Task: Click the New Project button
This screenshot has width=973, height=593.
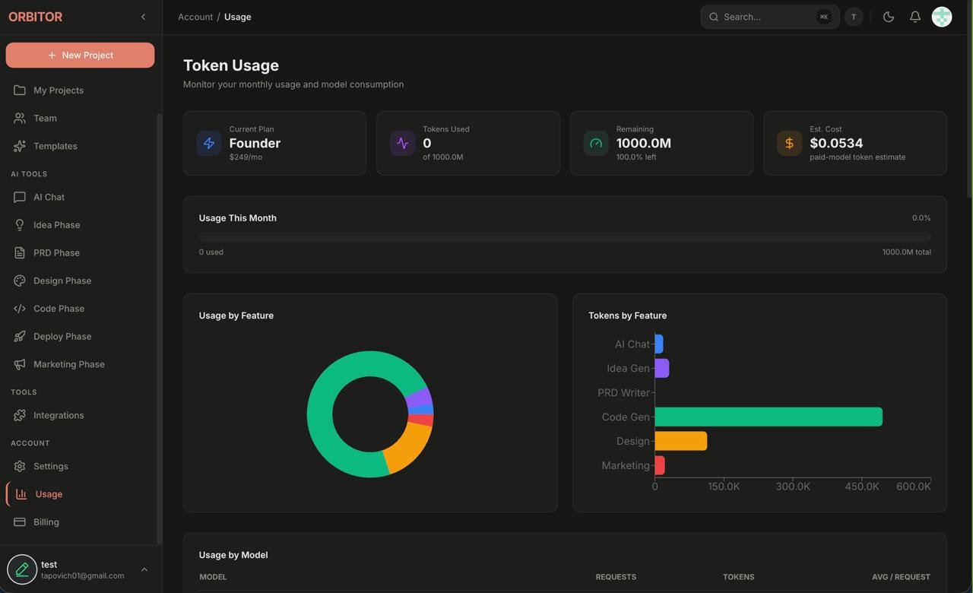Action: (80, 55)
